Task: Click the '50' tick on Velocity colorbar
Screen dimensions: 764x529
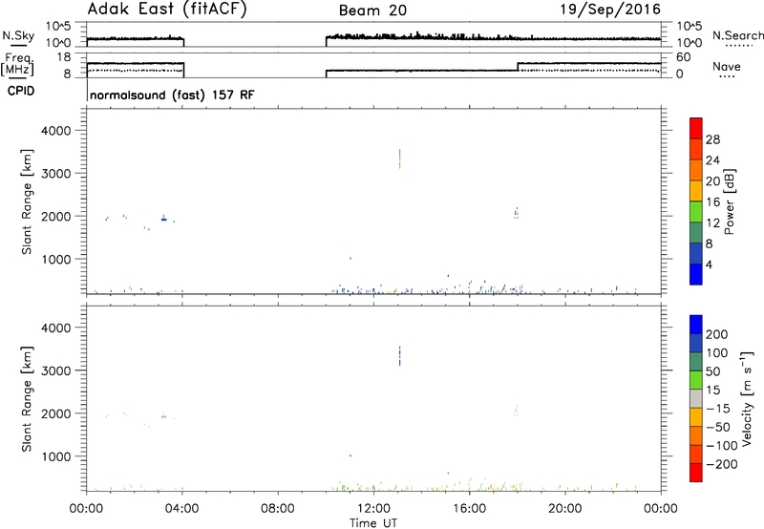Action: coord(712,371)
